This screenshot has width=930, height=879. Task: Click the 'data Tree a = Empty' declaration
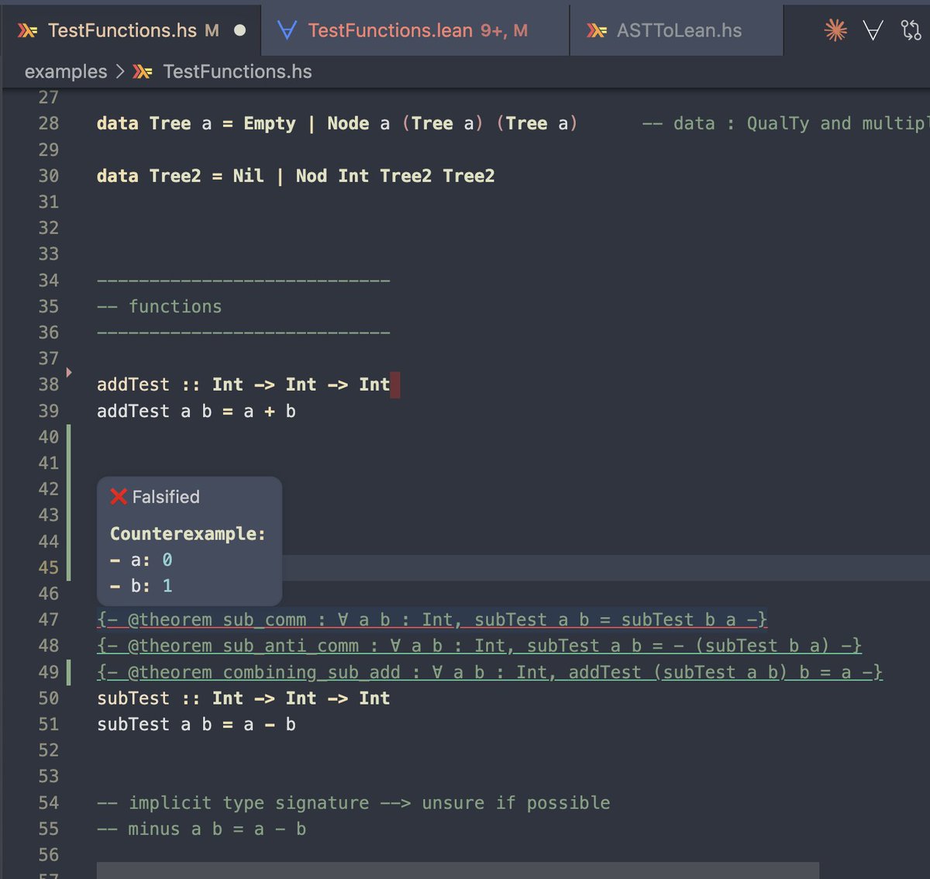[x=337, y=124]
